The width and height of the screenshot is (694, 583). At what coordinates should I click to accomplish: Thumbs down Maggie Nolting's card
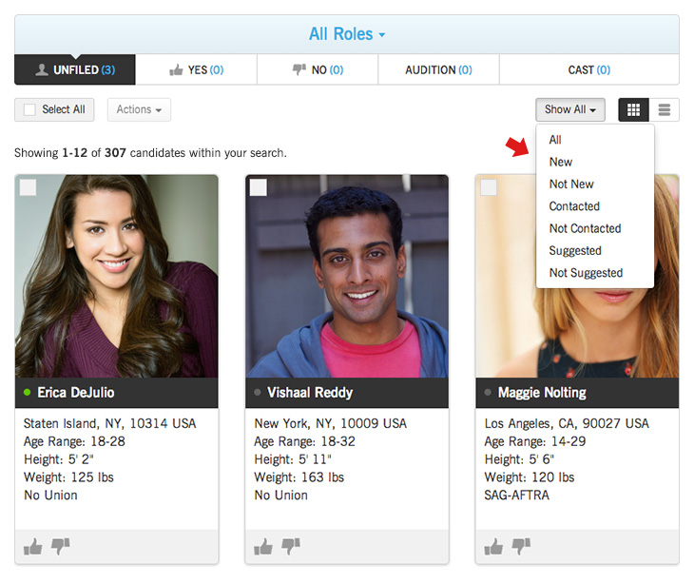[x=520, y=547]
